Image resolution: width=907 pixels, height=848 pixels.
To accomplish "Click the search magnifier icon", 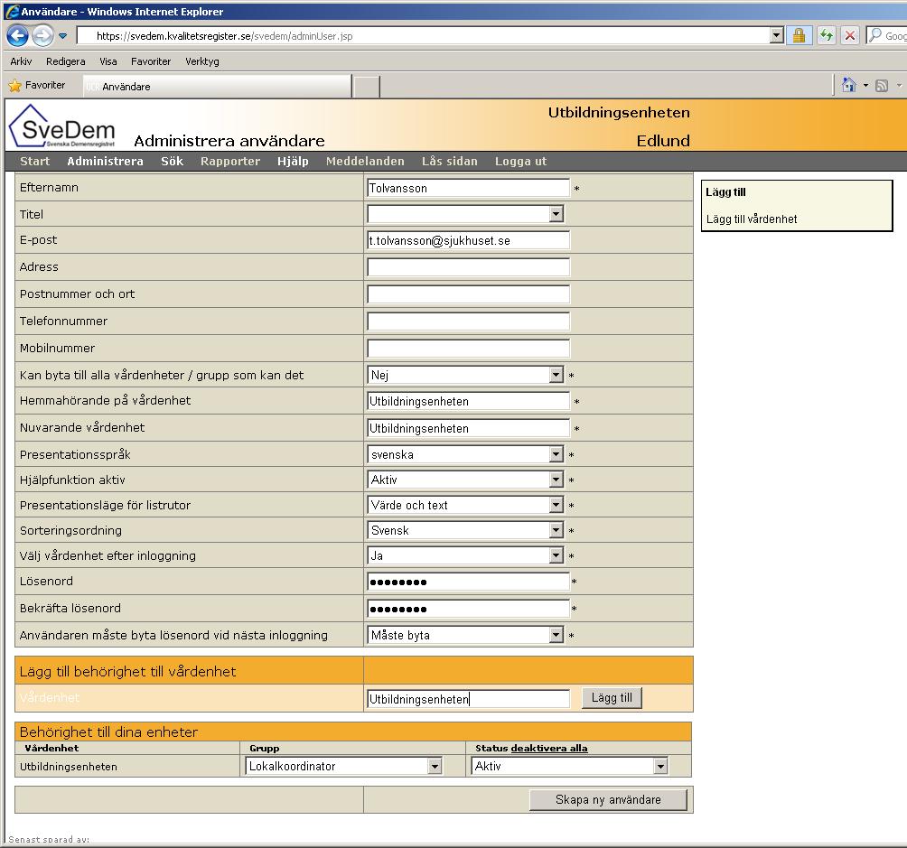I will point(875,35).
